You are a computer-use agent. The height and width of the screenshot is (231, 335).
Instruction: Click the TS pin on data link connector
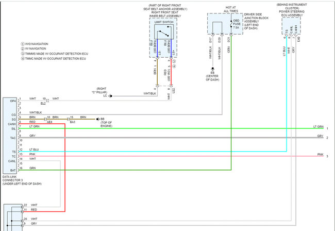tap(14, 152)
